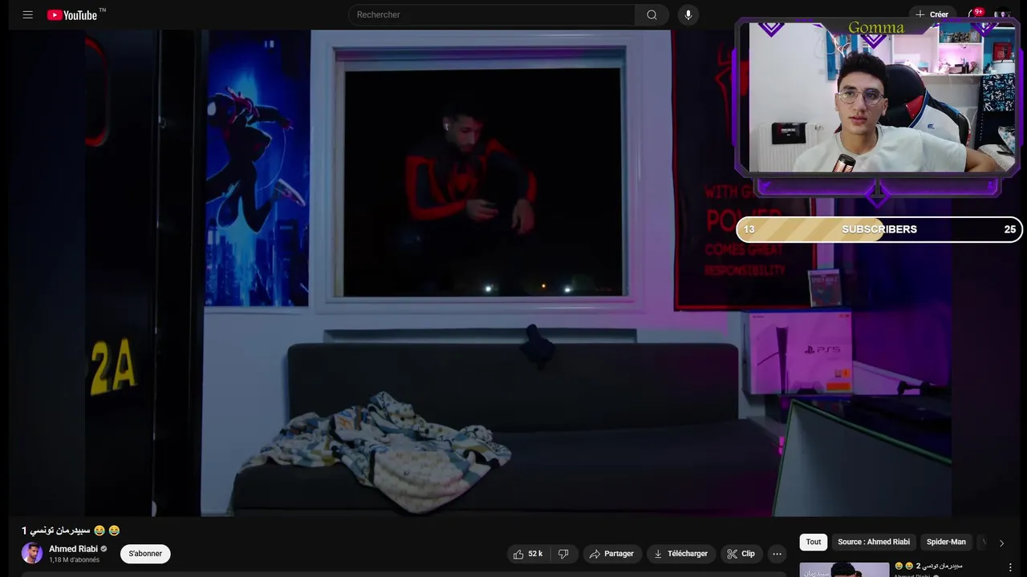
Task: Open suggested video title سبيدرمان تونسي 2
Action: tap(928, 566)
